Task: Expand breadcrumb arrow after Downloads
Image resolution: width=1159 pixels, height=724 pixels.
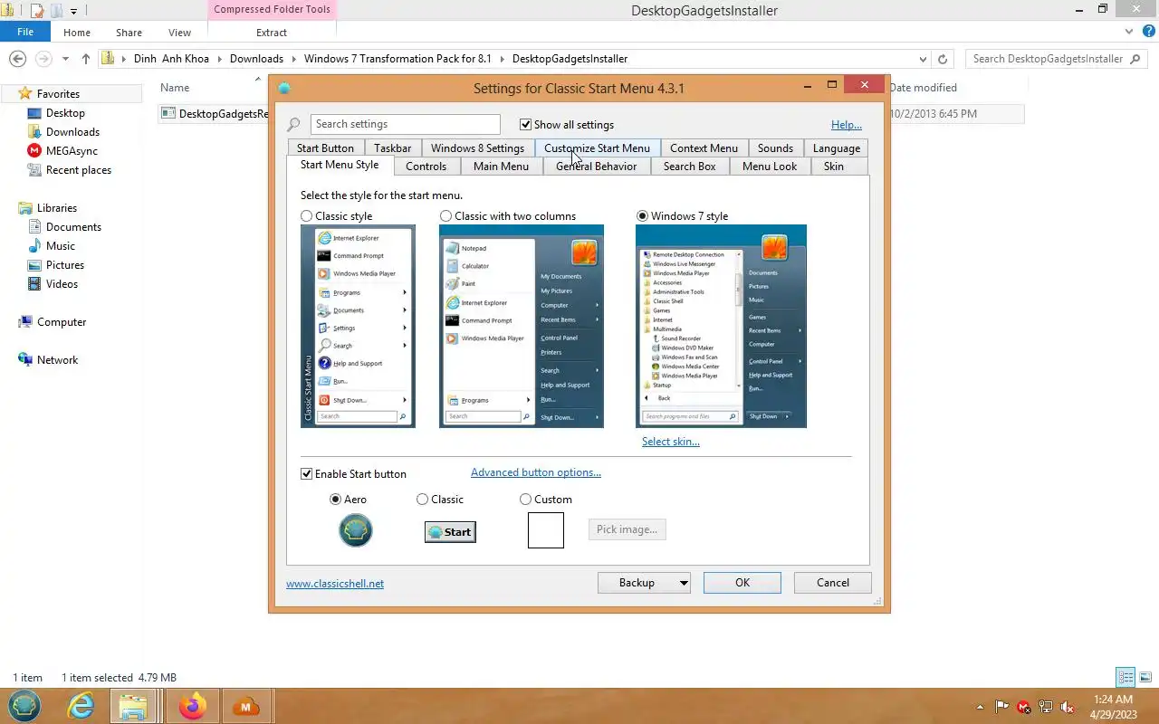Action: click(293, 59)
